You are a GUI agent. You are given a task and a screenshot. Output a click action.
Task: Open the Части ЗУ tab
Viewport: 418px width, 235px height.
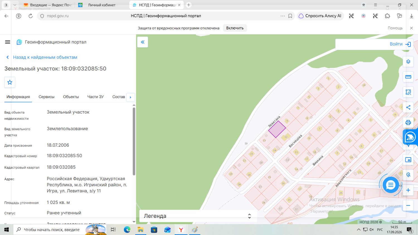(x=95, y=97)
